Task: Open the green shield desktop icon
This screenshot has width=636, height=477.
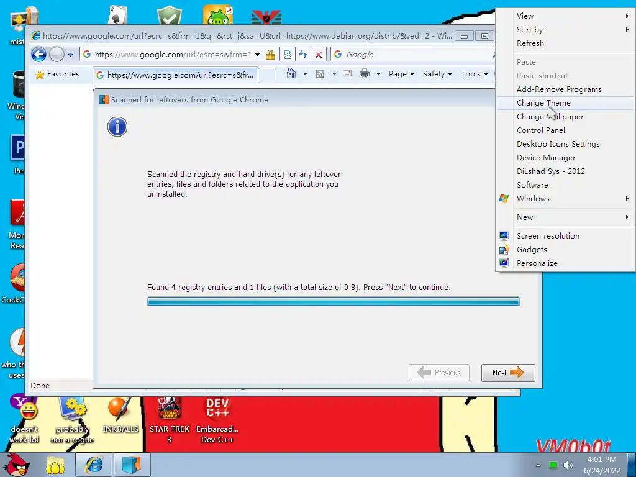Action: tap(170, 16)
